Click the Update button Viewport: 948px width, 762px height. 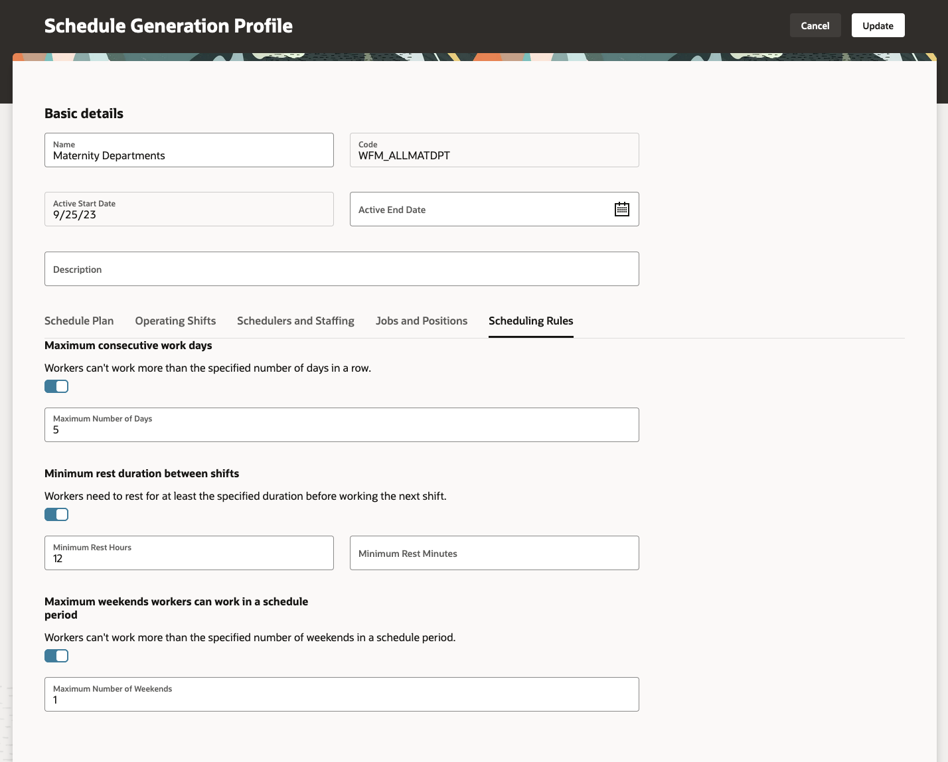pos(878,26)
